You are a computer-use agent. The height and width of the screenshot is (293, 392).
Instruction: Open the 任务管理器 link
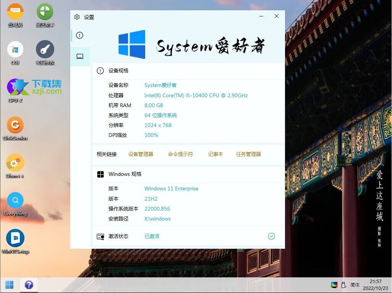point(248,154)
